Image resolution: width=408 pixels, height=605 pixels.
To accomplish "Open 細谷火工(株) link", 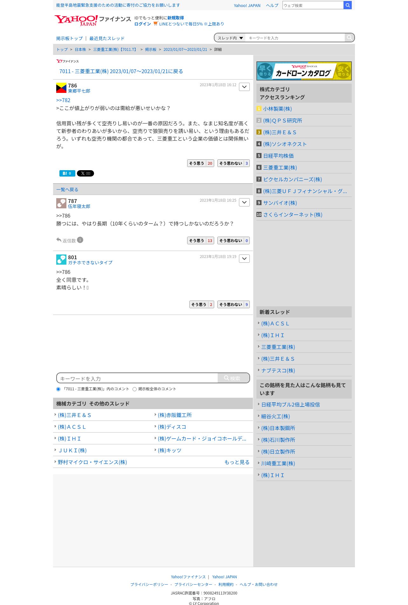I will tap(275, 416).
